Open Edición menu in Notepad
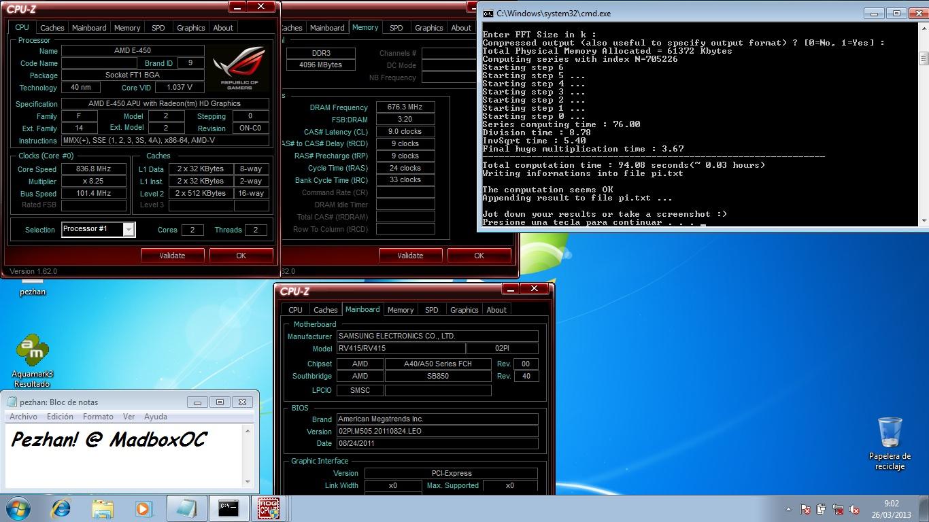This screenshot has width=929, height=522. [x=60, y=417]
